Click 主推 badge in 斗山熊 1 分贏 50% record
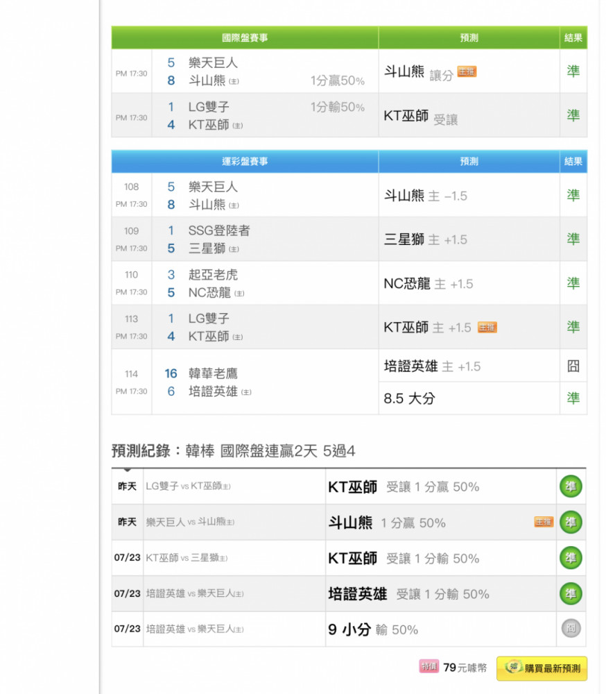This screenshot has height=694, width=606. click(544, 523)
